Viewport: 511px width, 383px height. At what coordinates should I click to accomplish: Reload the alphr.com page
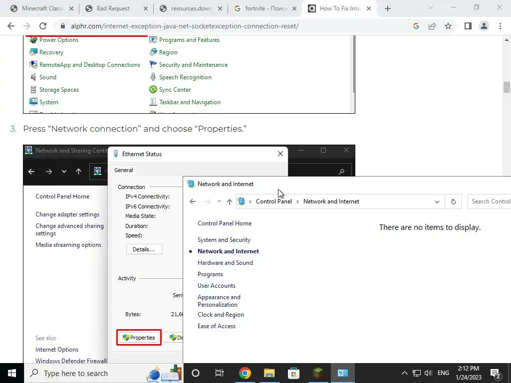(x=43, y=26)
